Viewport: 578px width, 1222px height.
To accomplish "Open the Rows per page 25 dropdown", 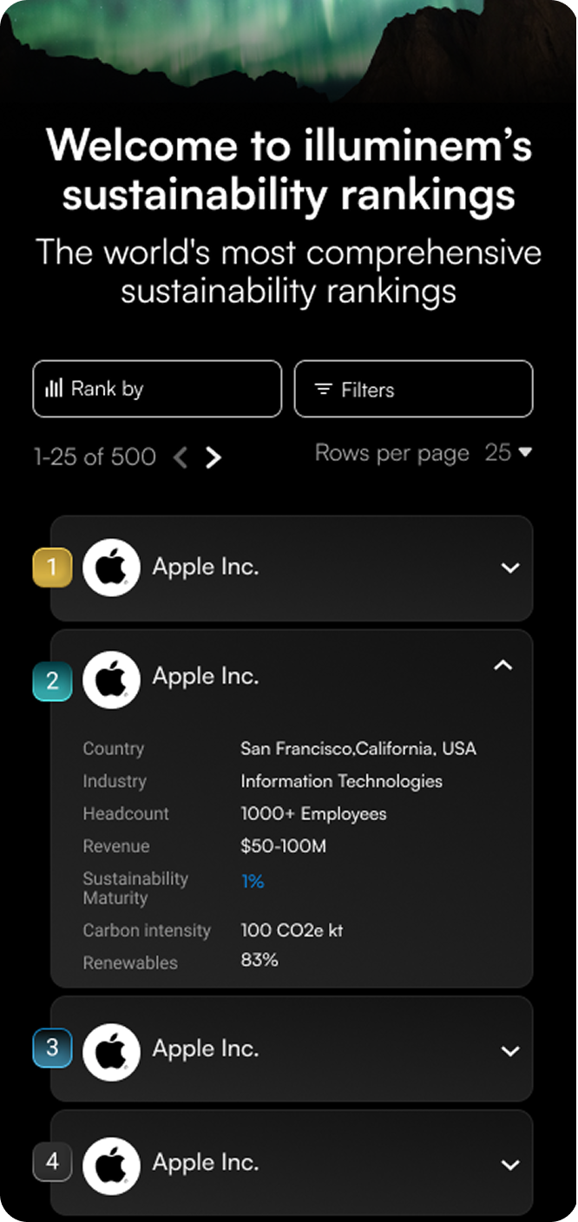I will pyautogui.click(x=509, y=452).
